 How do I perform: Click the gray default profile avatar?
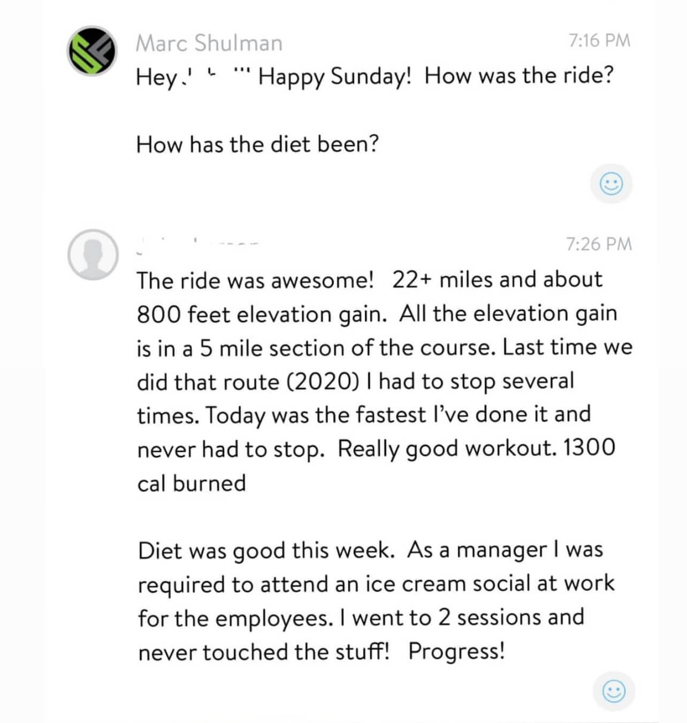point(93,255)
